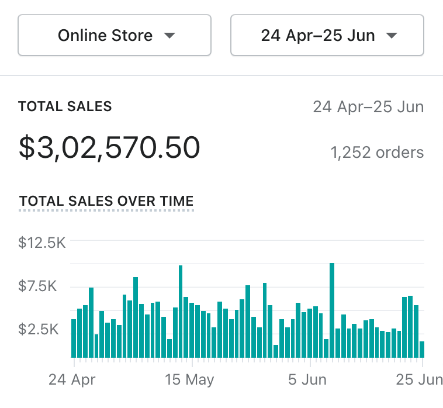Click the caret arrow in the date range button
The width and height of the screenshot is (443, 408).
coord(392,36)
